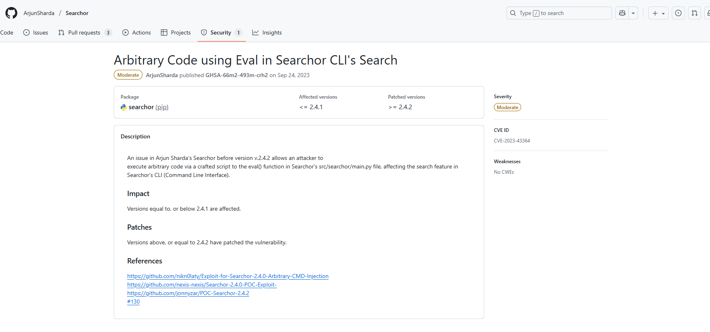Open the nikn0laty exploit reference link
The width and height of the screenshot is (710, 332).
point(228,276)
